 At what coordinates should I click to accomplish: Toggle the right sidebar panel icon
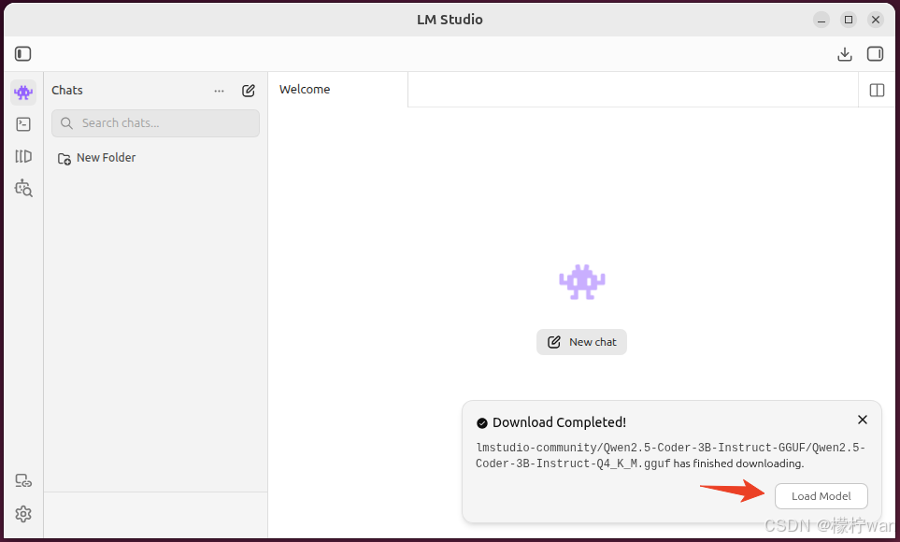pos(875,54)
